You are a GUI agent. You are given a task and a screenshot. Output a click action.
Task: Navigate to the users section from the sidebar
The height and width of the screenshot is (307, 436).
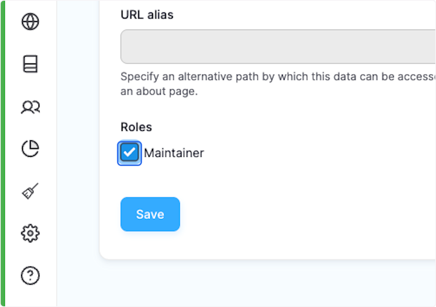click(x=30, y=107)
